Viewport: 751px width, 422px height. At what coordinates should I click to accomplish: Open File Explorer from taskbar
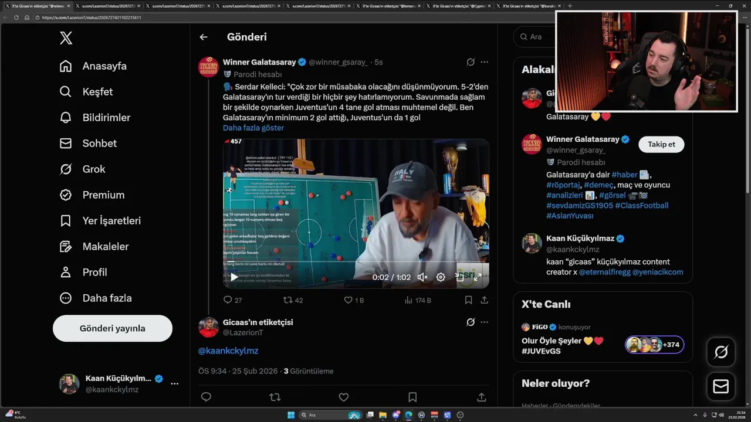pos(383,415)
